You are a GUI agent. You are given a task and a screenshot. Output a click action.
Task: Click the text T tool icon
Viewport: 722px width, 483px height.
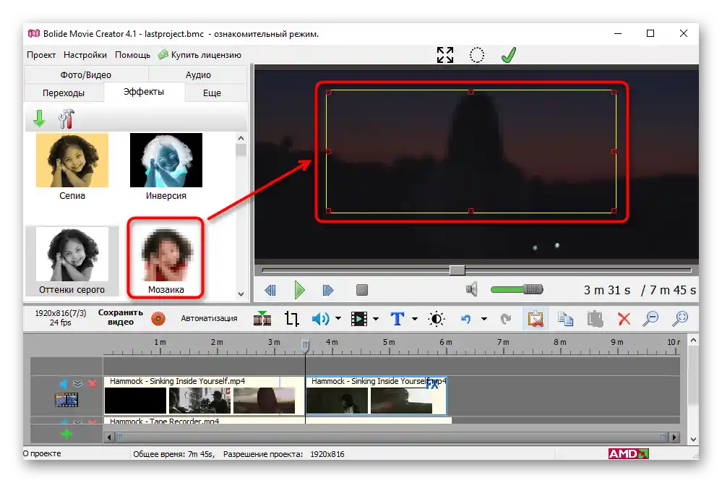(397, 318)
